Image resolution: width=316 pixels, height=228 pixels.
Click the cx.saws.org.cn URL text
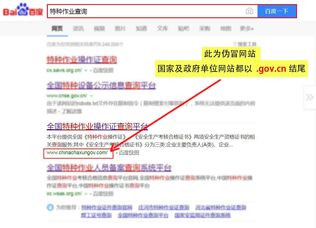point(64,70)
